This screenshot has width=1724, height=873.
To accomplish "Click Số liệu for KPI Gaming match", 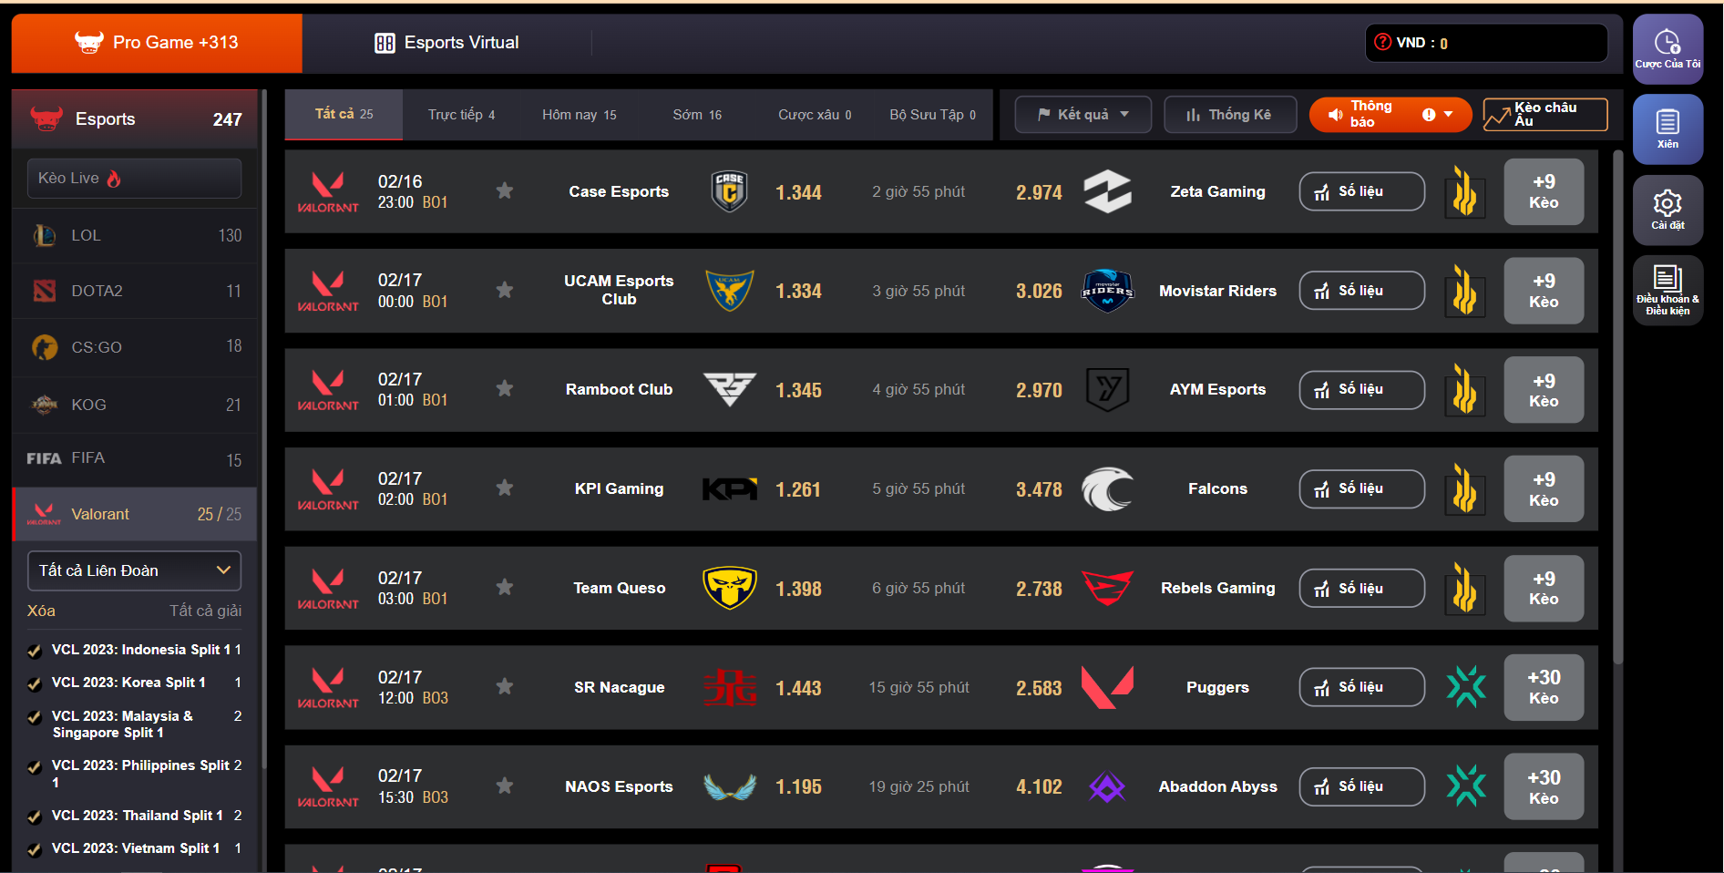I will pyautogui.click(x=1361, y=488).
